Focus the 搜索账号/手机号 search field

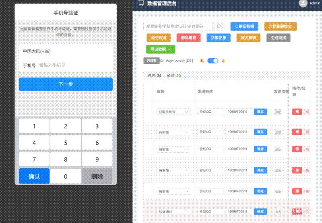pyautogui.click(x=178, y=26)
